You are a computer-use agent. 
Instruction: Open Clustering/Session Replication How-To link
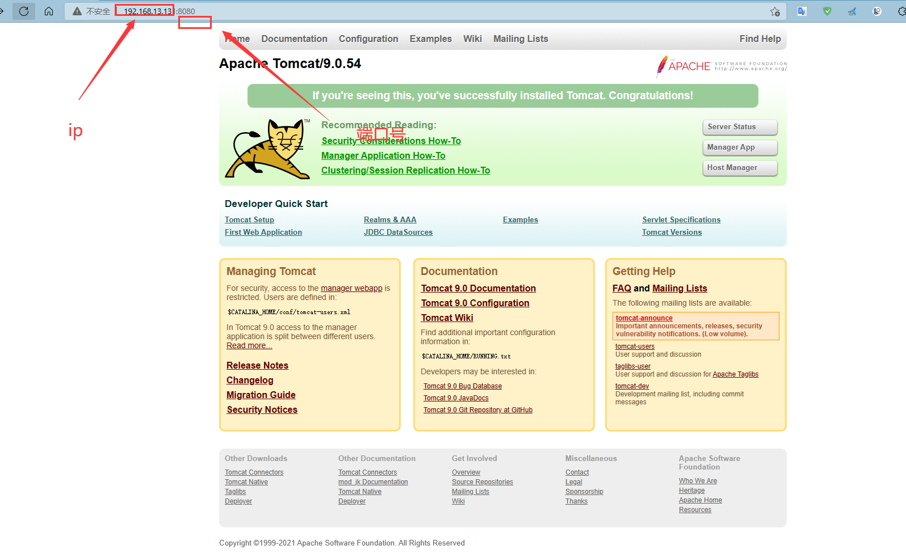405,170
